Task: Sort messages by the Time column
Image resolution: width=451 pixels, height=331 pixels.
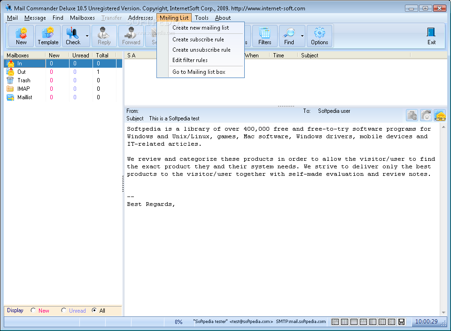Action: coord(284,55)
